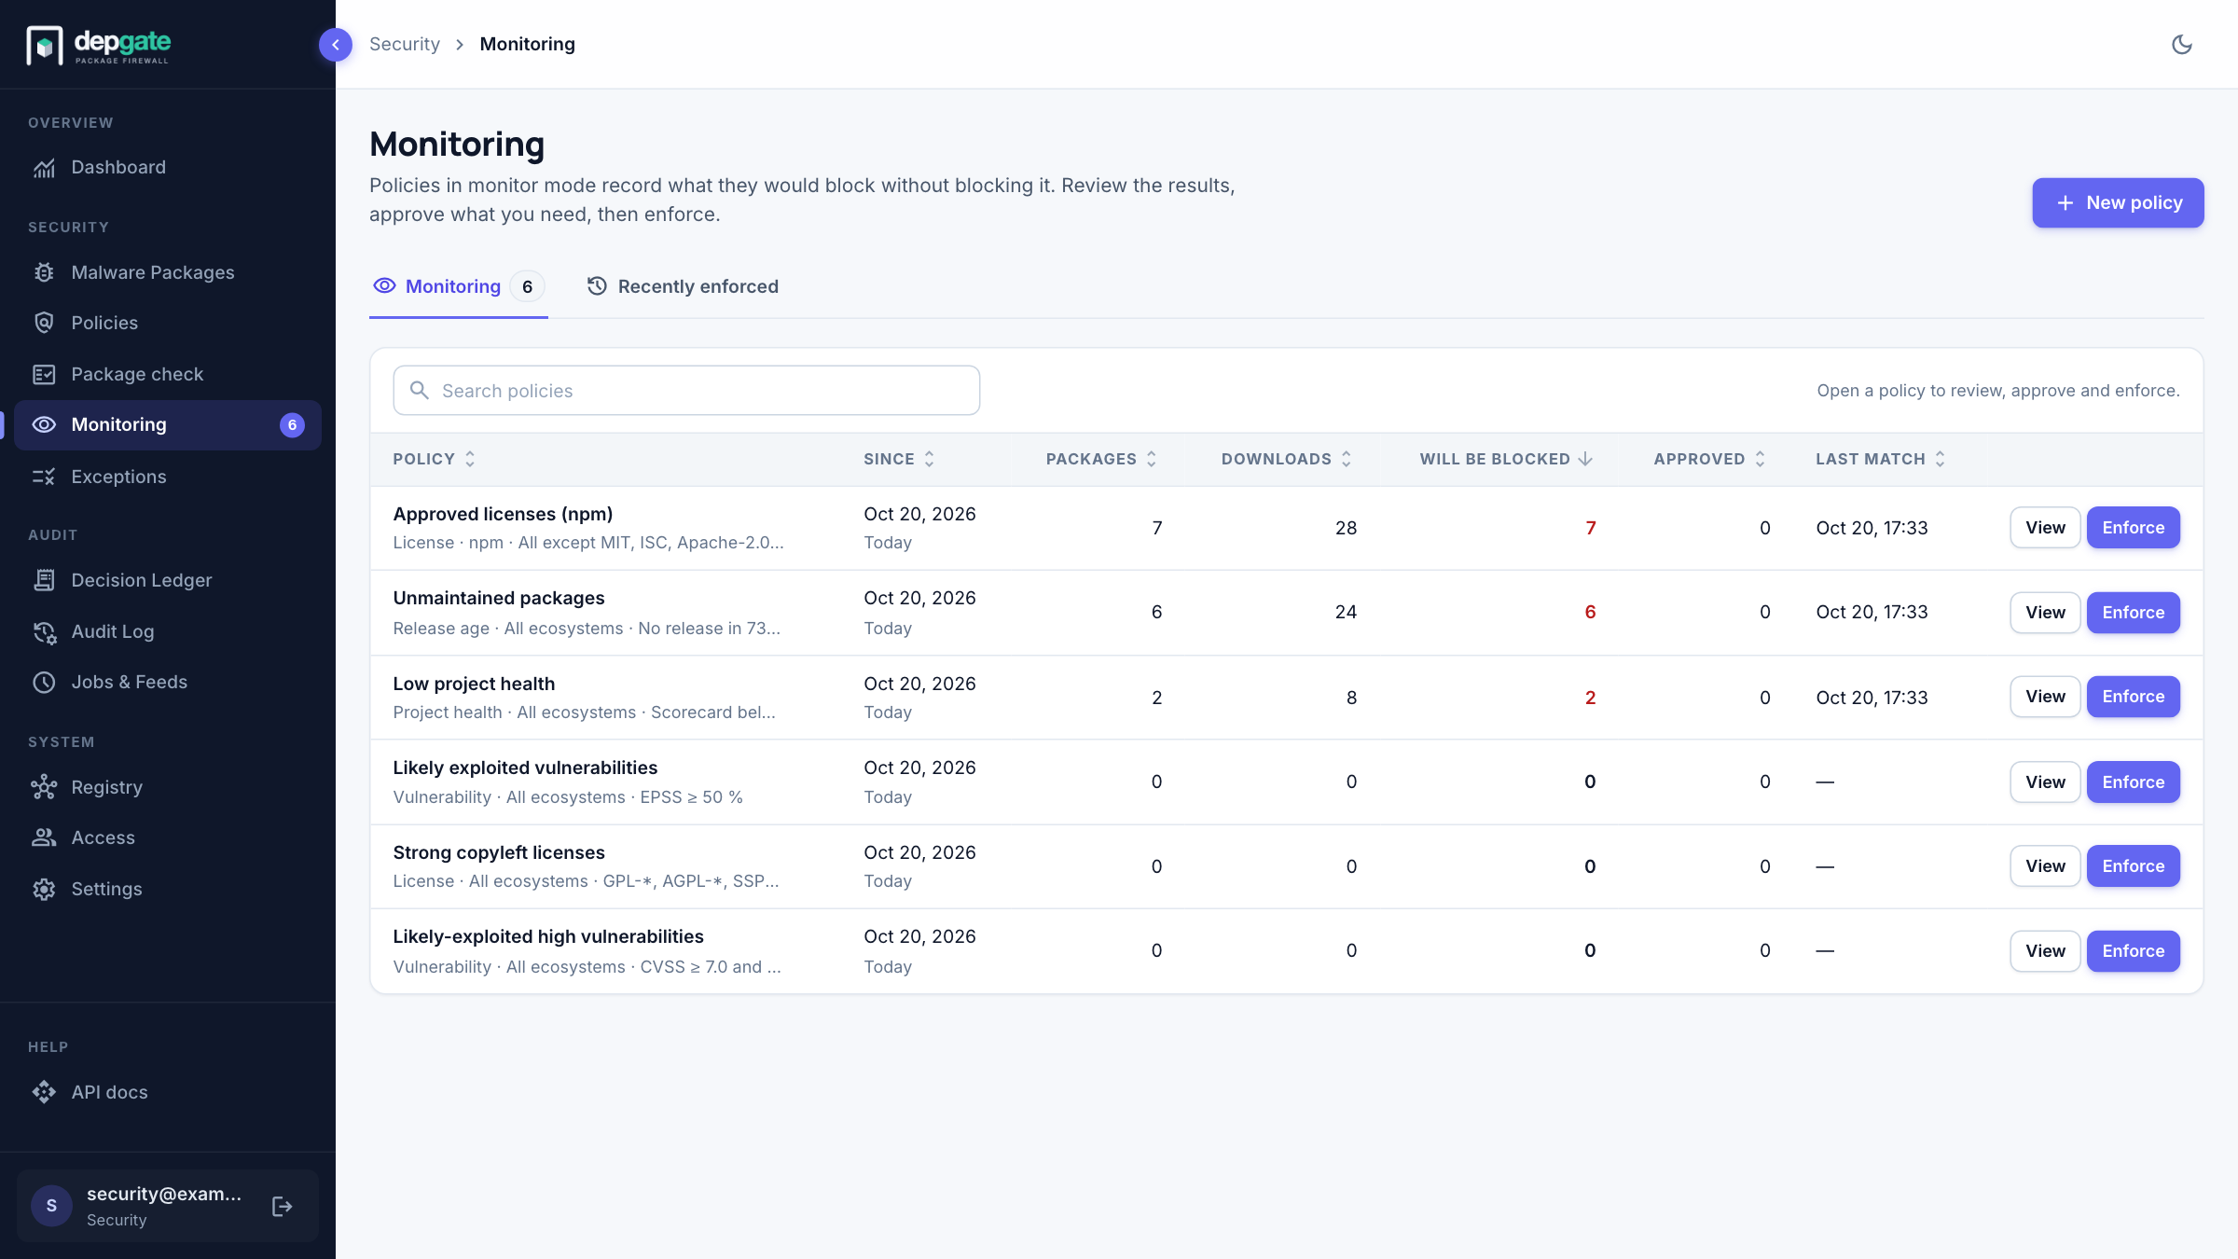
Task: Open the Registry page
Action: (168, 787)
